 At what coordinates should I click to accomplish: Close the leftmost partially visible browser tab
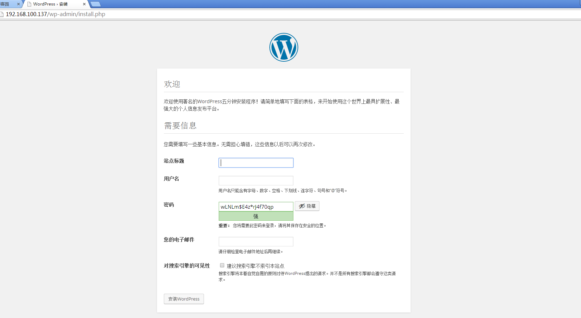pos(18,4)
